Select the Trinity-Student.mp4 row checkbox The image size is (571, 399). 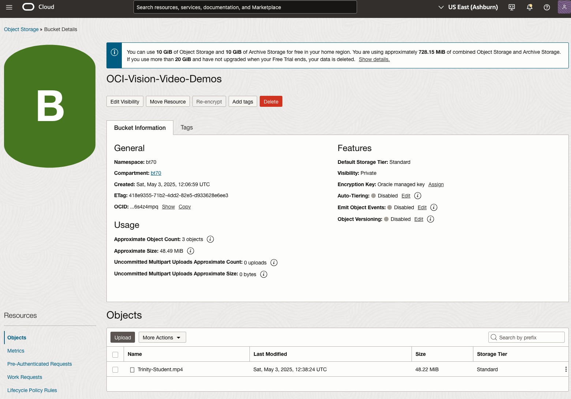point(115,370)
